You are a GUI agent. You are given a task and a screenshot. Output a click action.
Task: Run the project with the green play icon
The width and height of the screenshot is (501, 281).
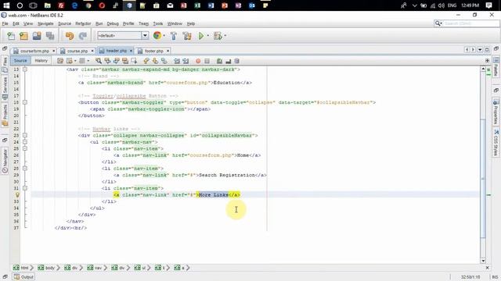[201, 36]
